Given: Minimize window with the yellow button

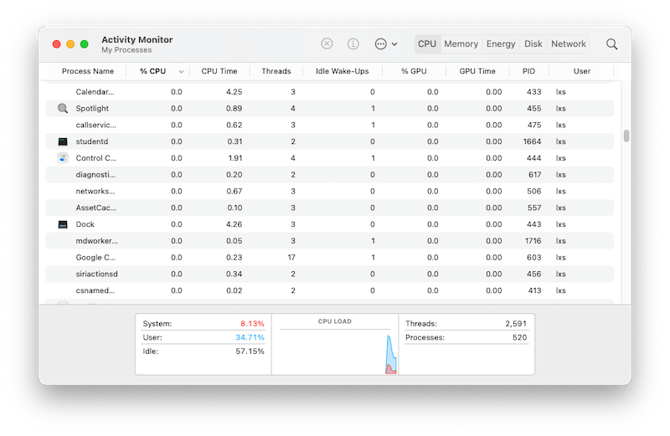Looking at the screenshot, I should (70, 44).
